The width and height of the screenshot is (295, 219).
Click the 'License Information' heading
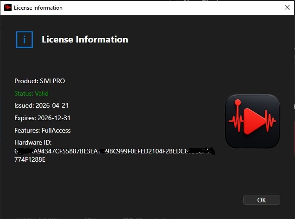point(85,39)
